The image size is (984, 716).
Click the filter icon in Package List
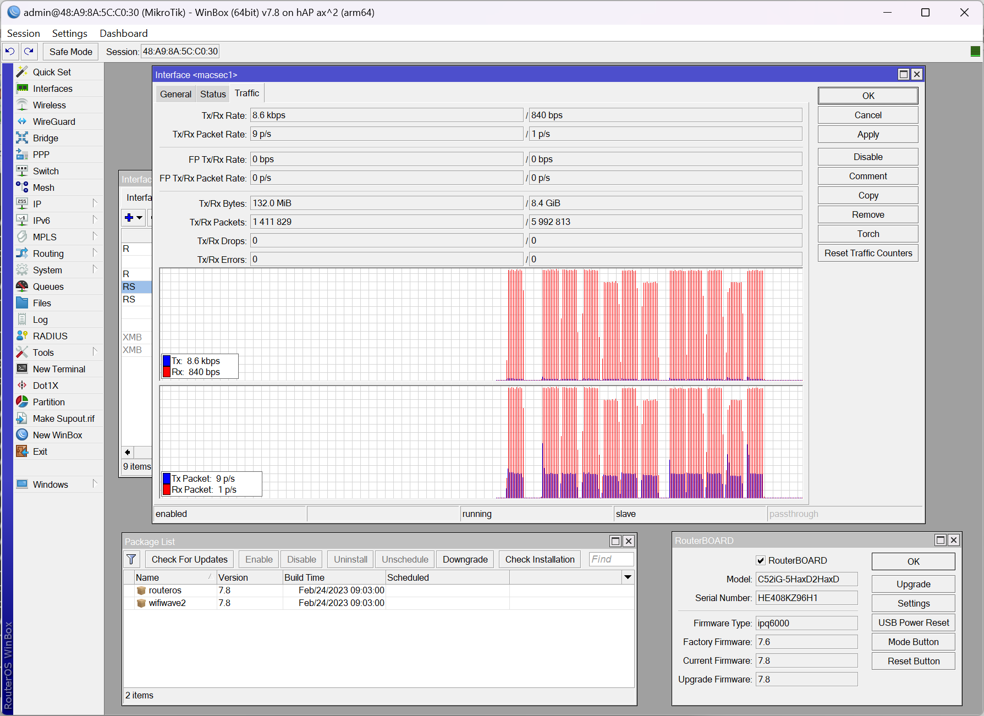[x=131, y=559]
